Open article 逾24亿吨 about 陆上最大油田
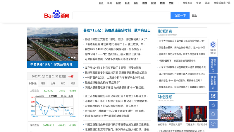 [113, 54]
